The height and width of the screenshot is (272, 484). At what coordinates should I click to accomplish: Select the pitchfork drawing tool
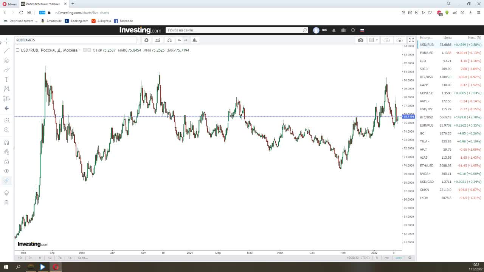tap(6, 60)
